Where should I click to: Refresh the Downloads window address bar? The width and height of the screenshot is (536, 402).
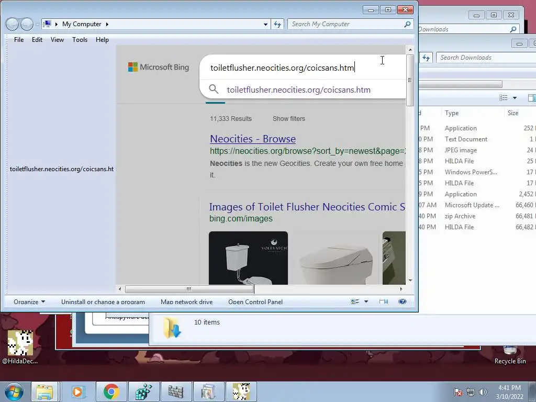pyautogui.click(x=426, y=58)
